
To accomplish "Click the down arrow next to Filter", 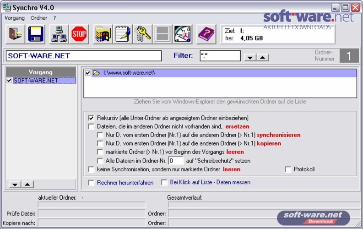I will coord(250,57).
